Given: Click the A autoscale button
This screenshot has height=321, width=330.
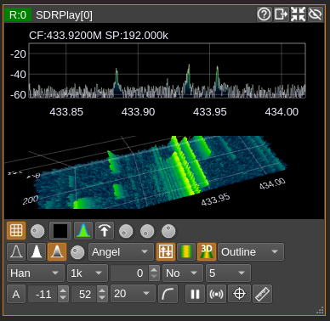Looking at the screenshot, I should (x=16, y=294).
